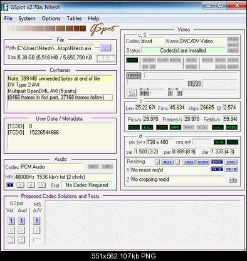The height and width of the screenshot is (261, 247).
Task: Click the 1/1 file counter button
Action: click(x=106, y=58)
